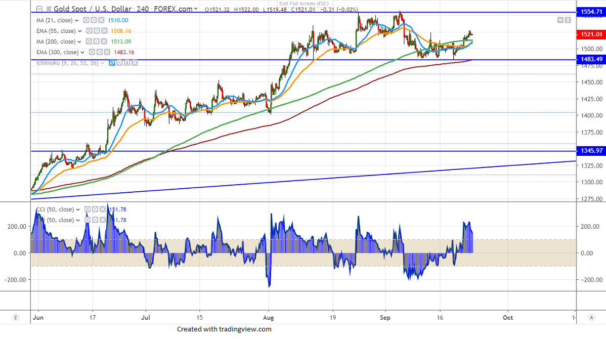The width and height of the screenshot is (606, 339).
Task: Open settings for EMA (55, close)
Action: tap(97, 31)
